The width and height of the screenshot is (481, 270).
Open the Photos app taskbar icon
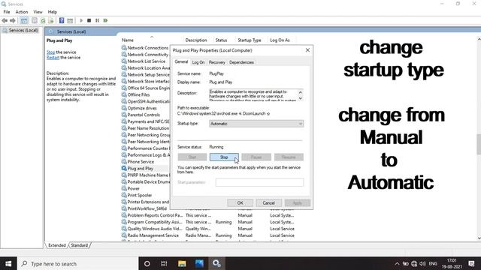199,263
